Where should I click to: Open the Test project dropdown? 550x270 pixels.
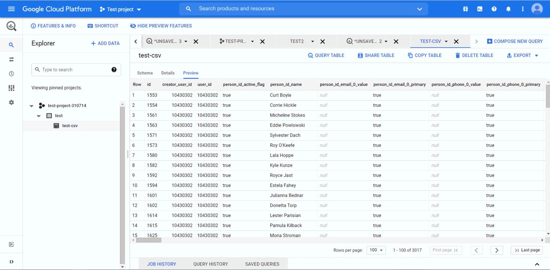click(x=120, y=8)
